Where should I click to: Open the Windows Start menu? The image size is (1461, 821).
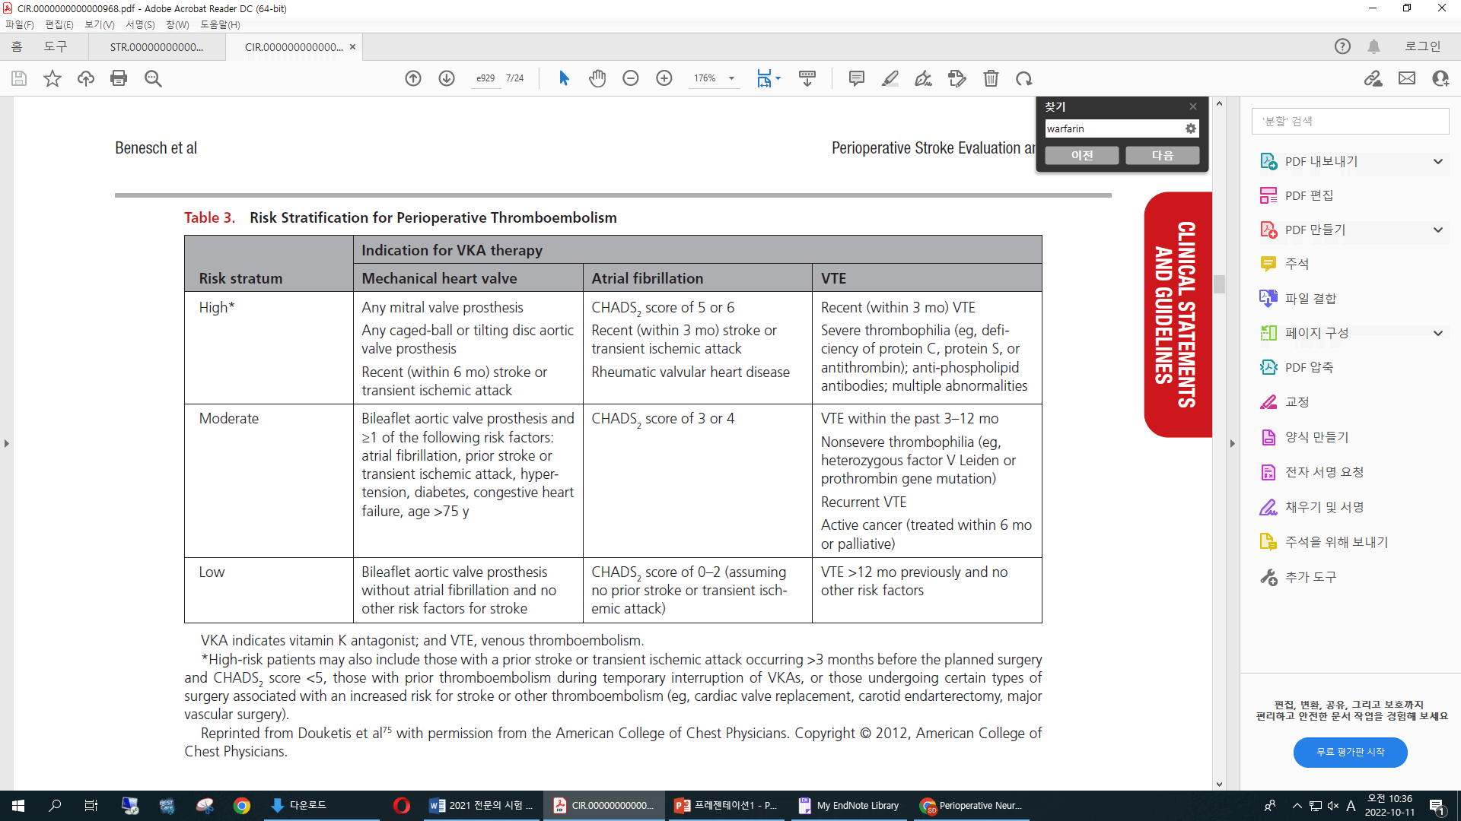18,806
